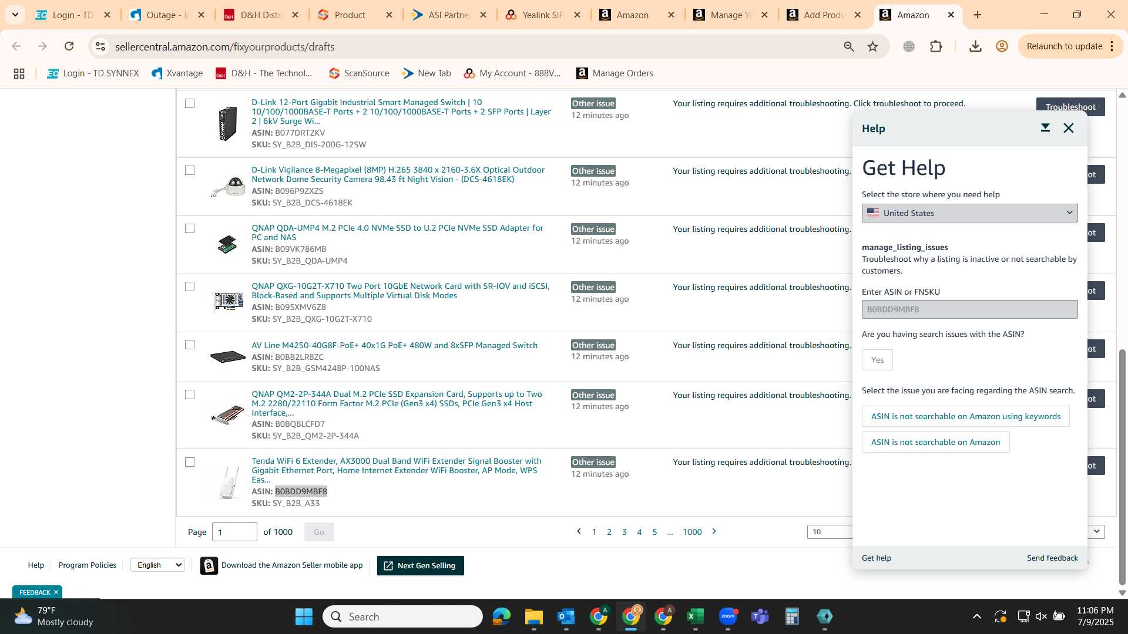Click the Enter ASIN or FNSKU field

coord(969,309)
